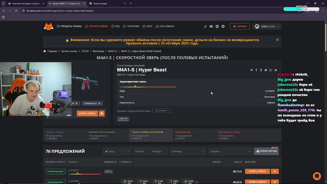Sort offers by Разблок. через
327x184 pixels.
tap(55, 162)
